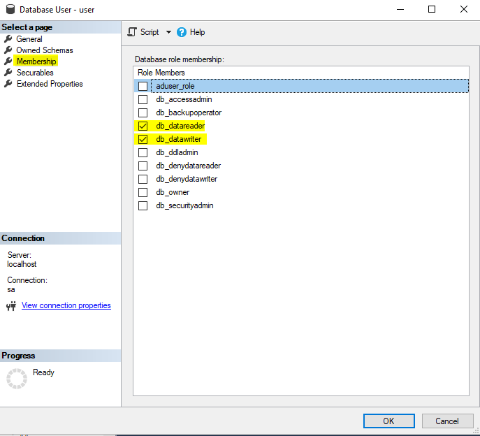Select the db_owner role name
This screenshot has width=480, height=436.
(173, 192)
